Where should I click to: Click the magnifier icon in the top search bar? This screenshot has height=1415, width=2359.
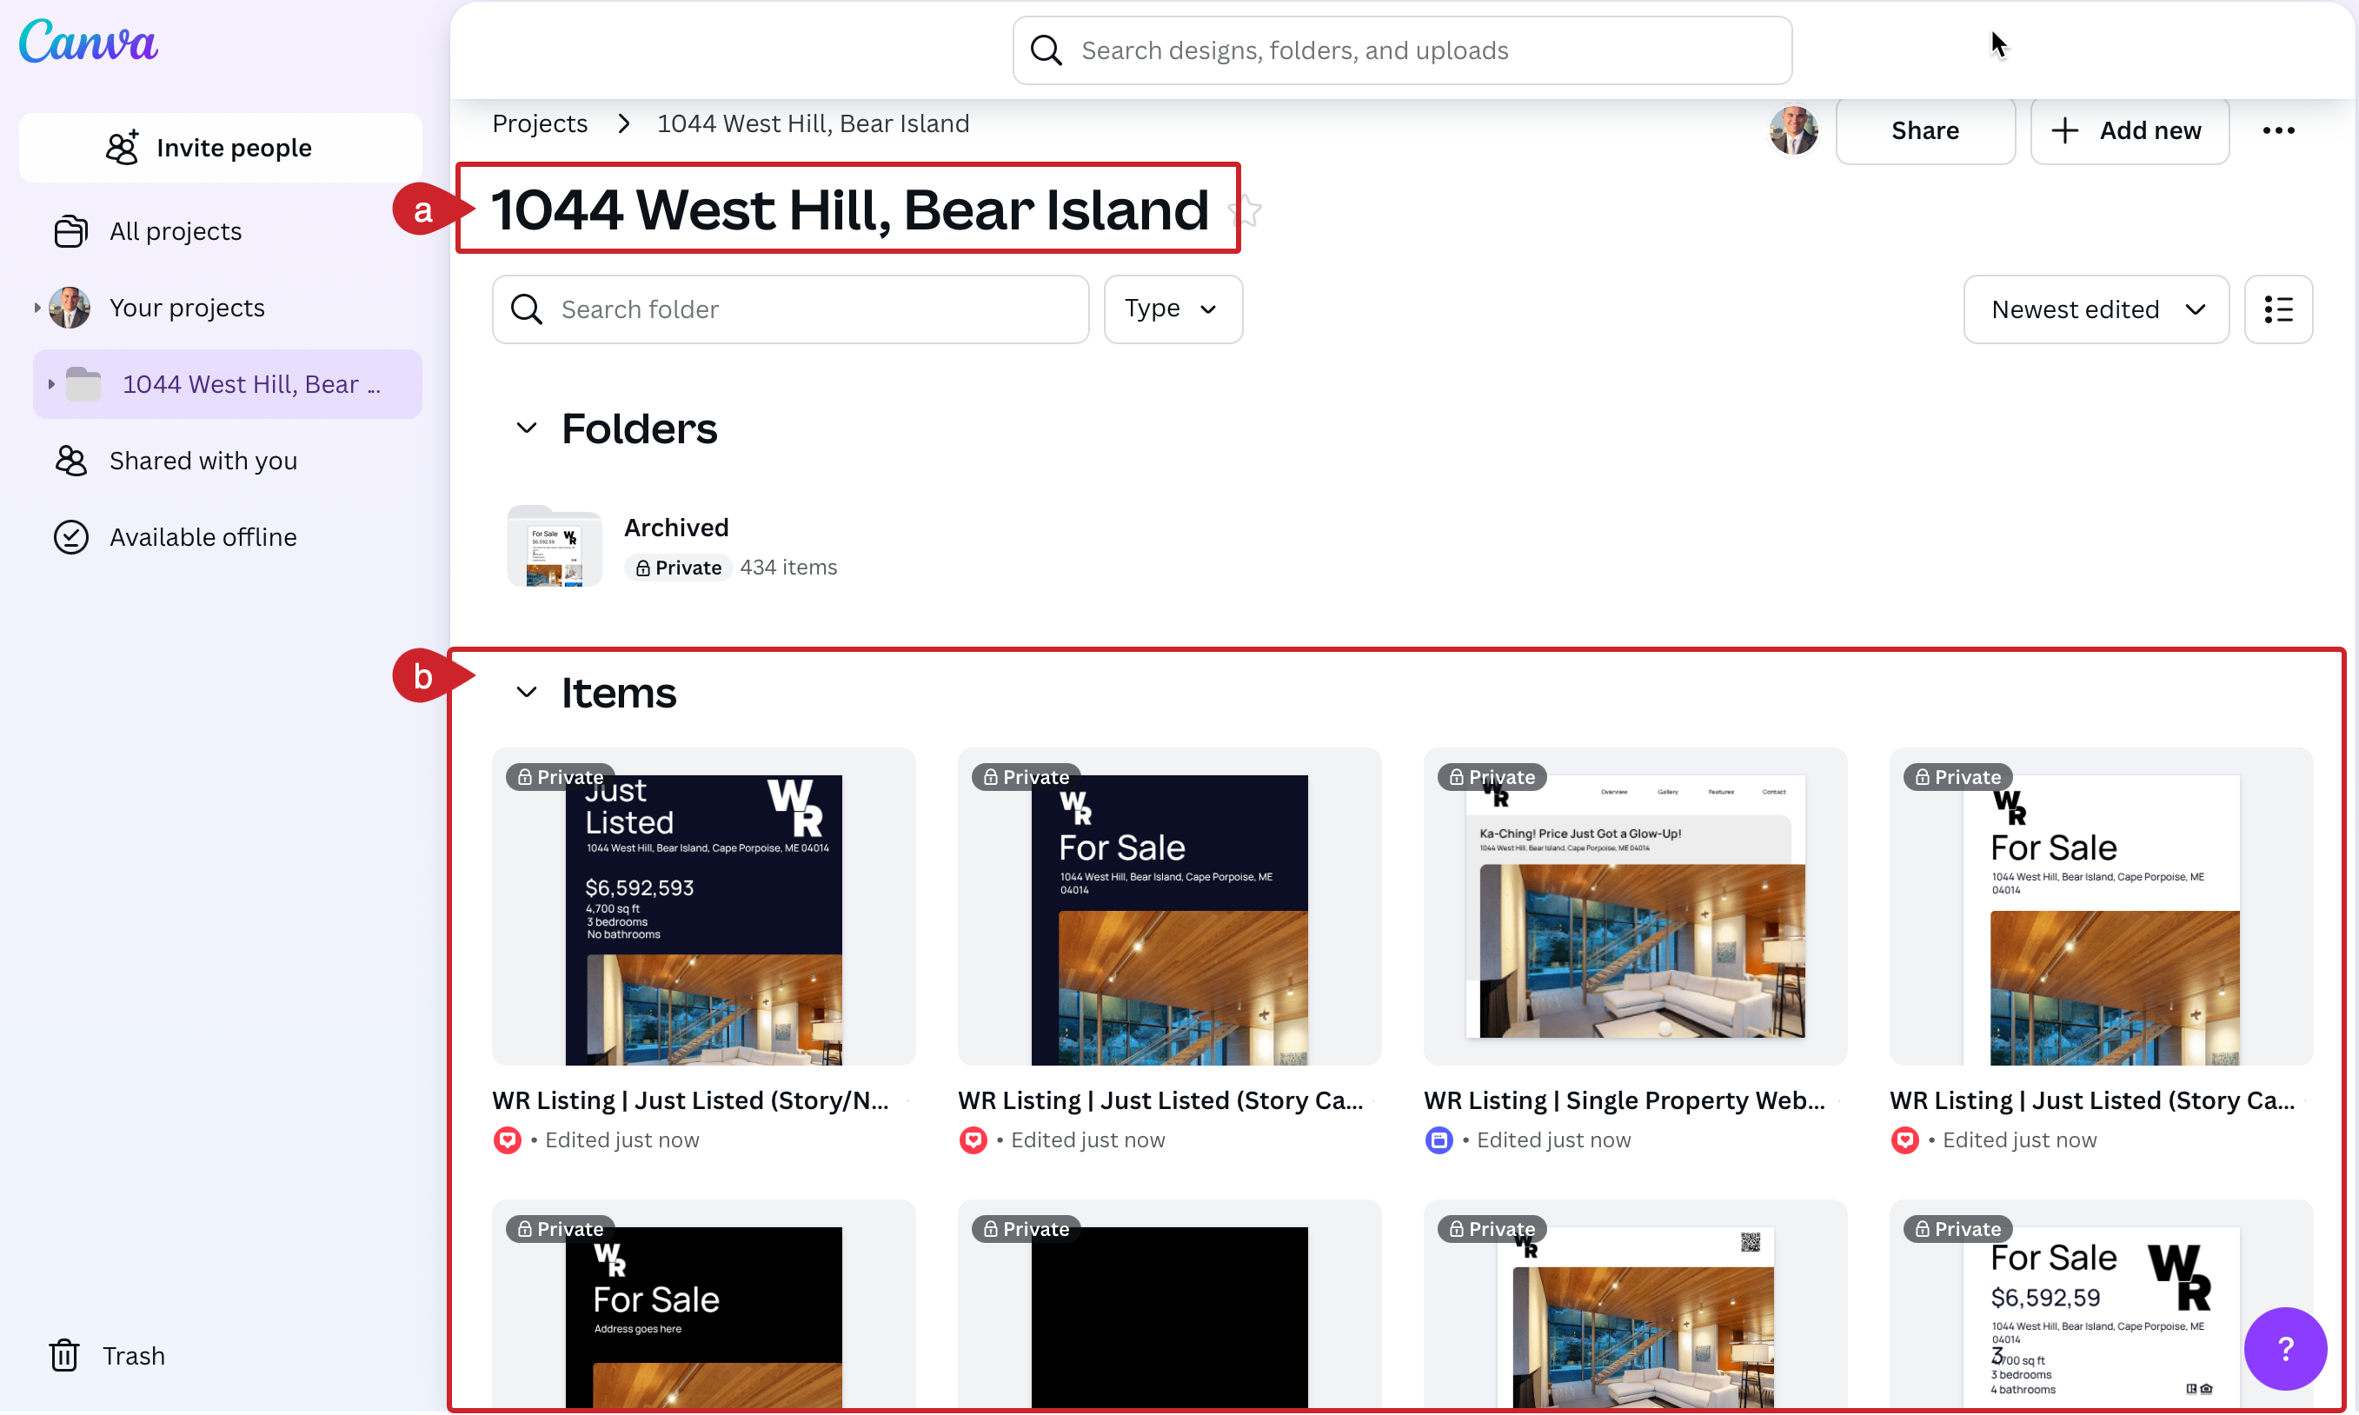(1045, 50)
